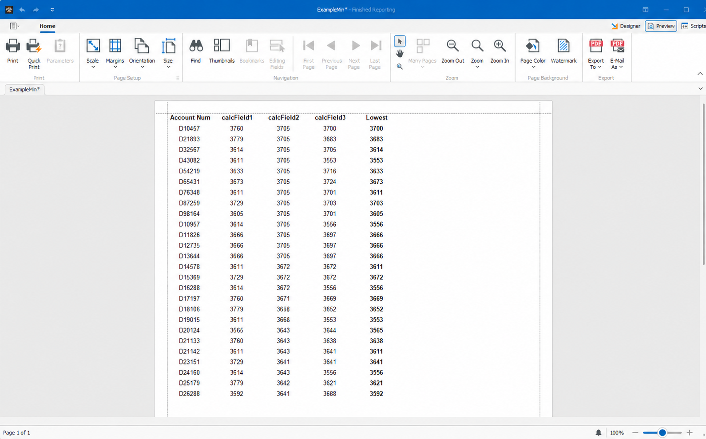Click the status bar zoom minus button
The width and height of the screenshot is (706, 439).
pyautogui.click(x=635, y=433)
